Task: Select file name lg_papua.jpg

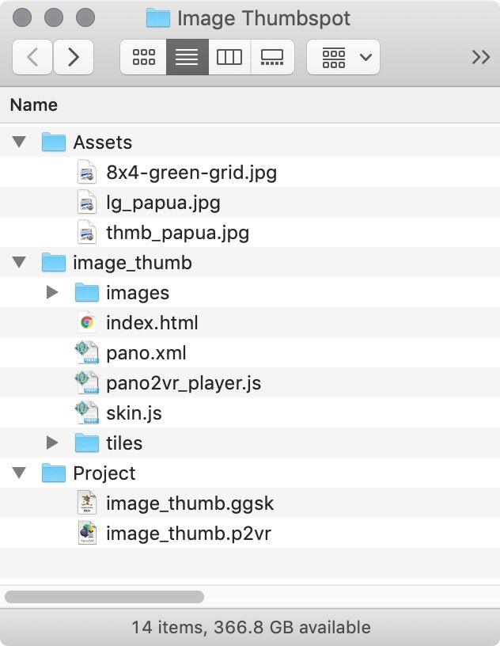Action: 163,203
